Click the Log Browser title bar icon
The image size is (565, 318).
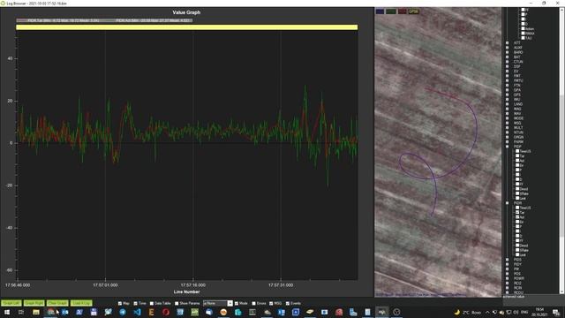[x=3, y=3]
